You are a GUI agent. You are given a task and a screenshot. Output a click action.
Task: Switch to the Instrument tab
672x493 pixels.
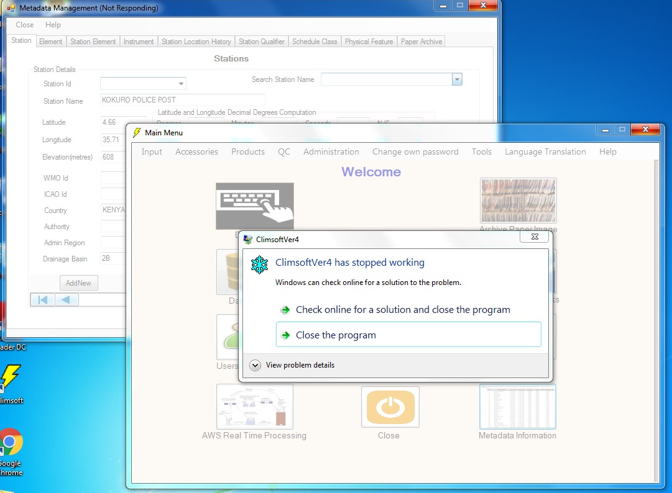point(138,41)
